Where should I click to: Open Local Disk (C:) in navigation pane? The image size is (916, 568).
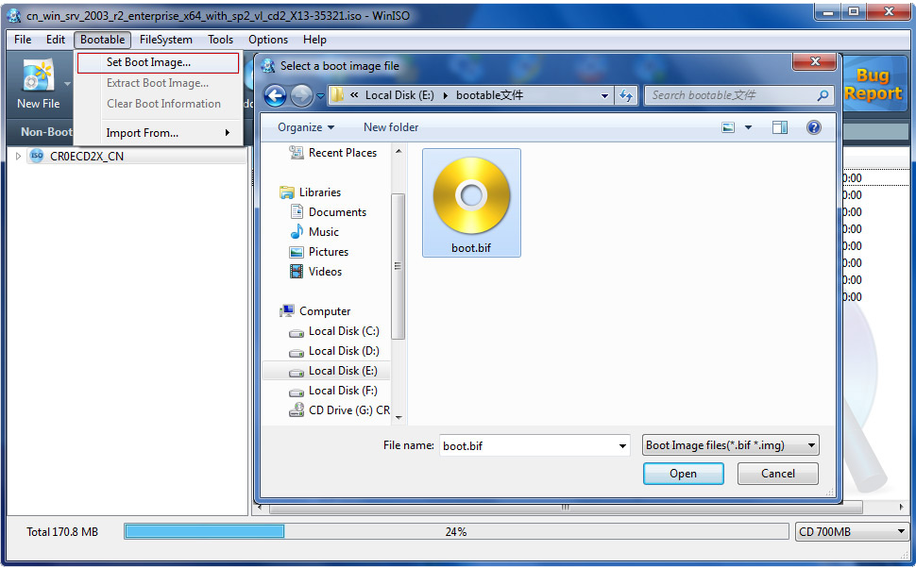pos(343,331)
